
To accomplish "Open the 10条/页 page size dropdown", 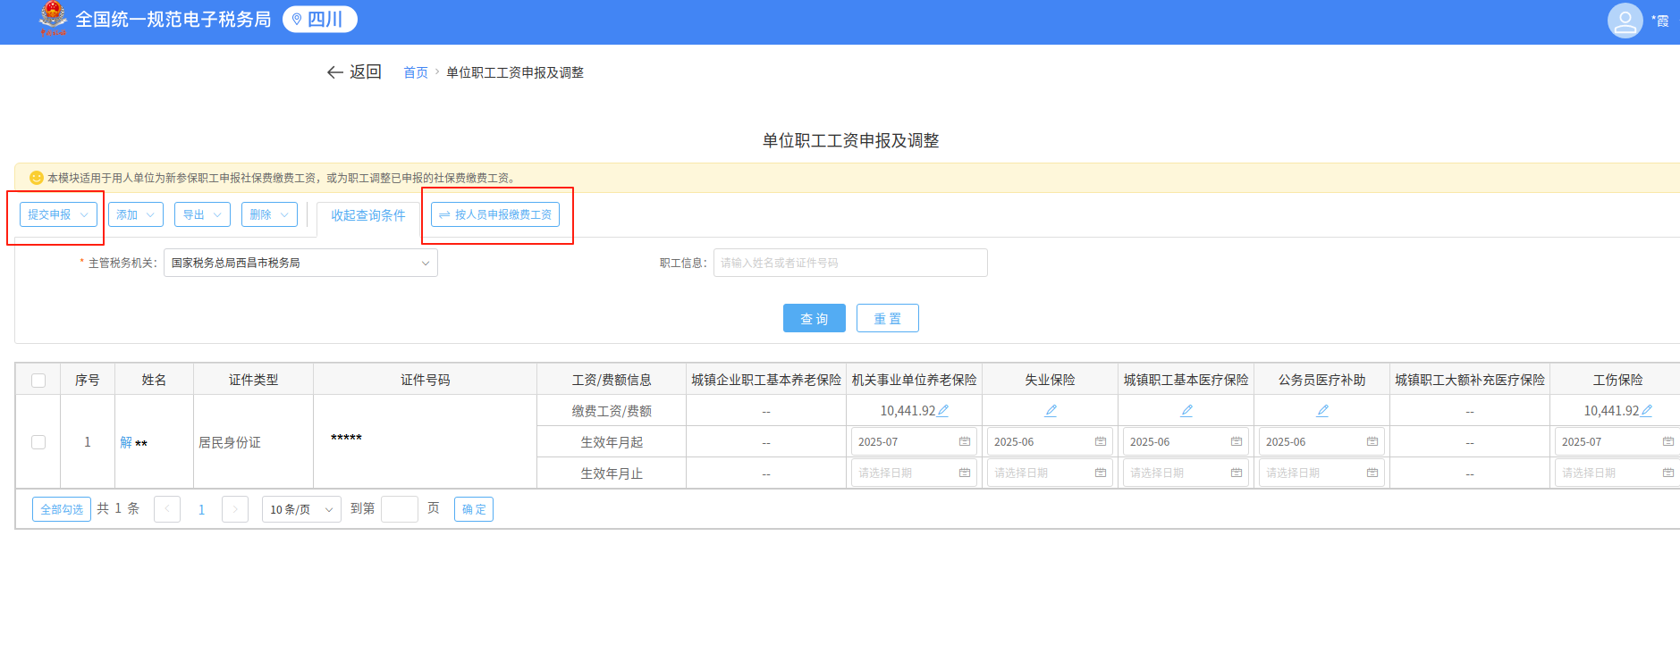I will coord(301,509).
